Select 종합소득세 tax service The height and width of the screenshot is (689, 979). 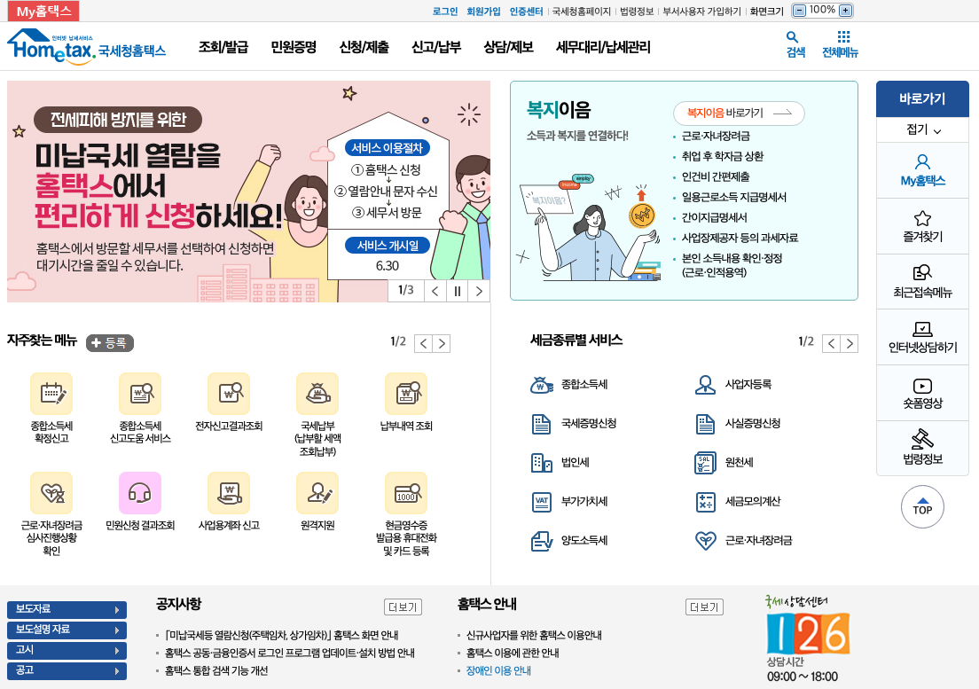tap(568, 385)
